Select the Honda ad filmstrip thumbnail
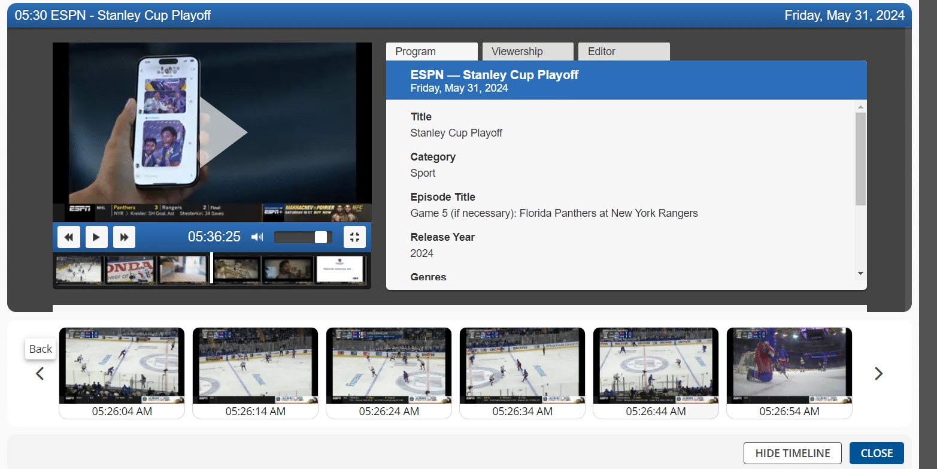 (x=130, y=270)
